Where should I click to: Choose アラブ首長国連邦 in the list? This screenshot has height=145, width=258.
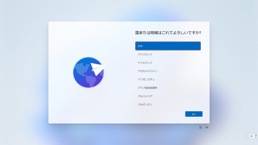coord(168,88)
